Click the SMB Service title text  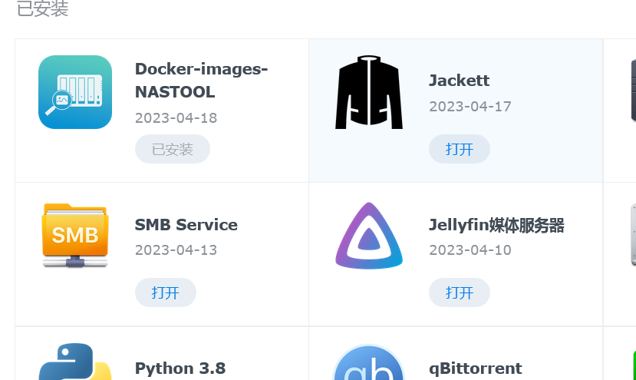pyautogui.click(x=186, y=225)
